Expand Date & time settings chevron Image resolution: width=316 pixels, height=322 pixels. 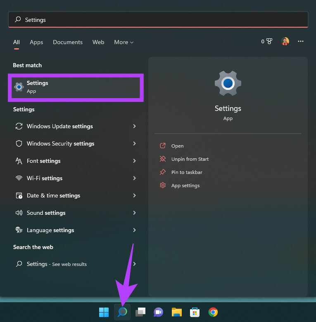point(134,195)
